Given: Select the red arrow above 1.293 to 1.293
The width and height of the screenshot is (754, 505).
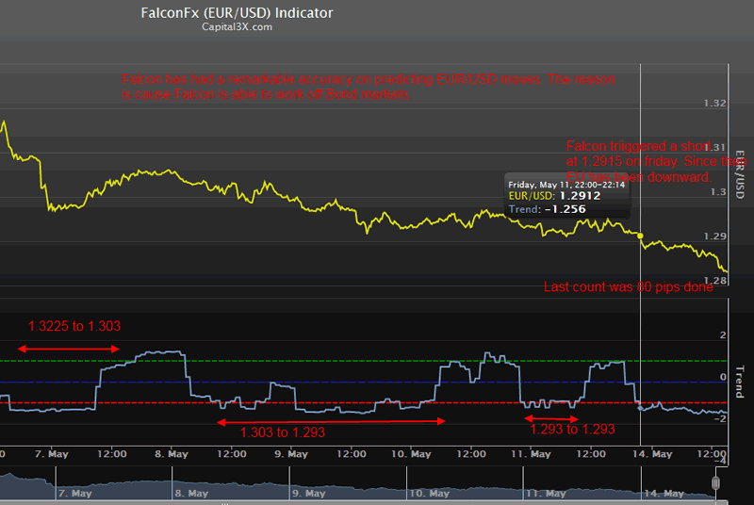Looking at the screenshot, I should click(552, 418).
